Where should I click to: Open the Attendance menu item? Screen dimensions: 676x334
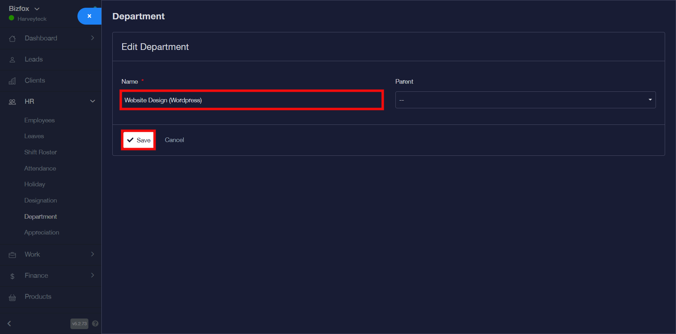(40, 168)
